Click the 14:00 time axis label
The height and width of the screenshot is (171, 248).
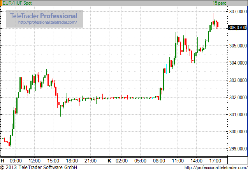point(196,161)
